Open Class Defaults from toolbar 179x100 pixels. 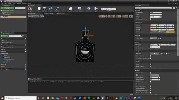coord(79,9)
